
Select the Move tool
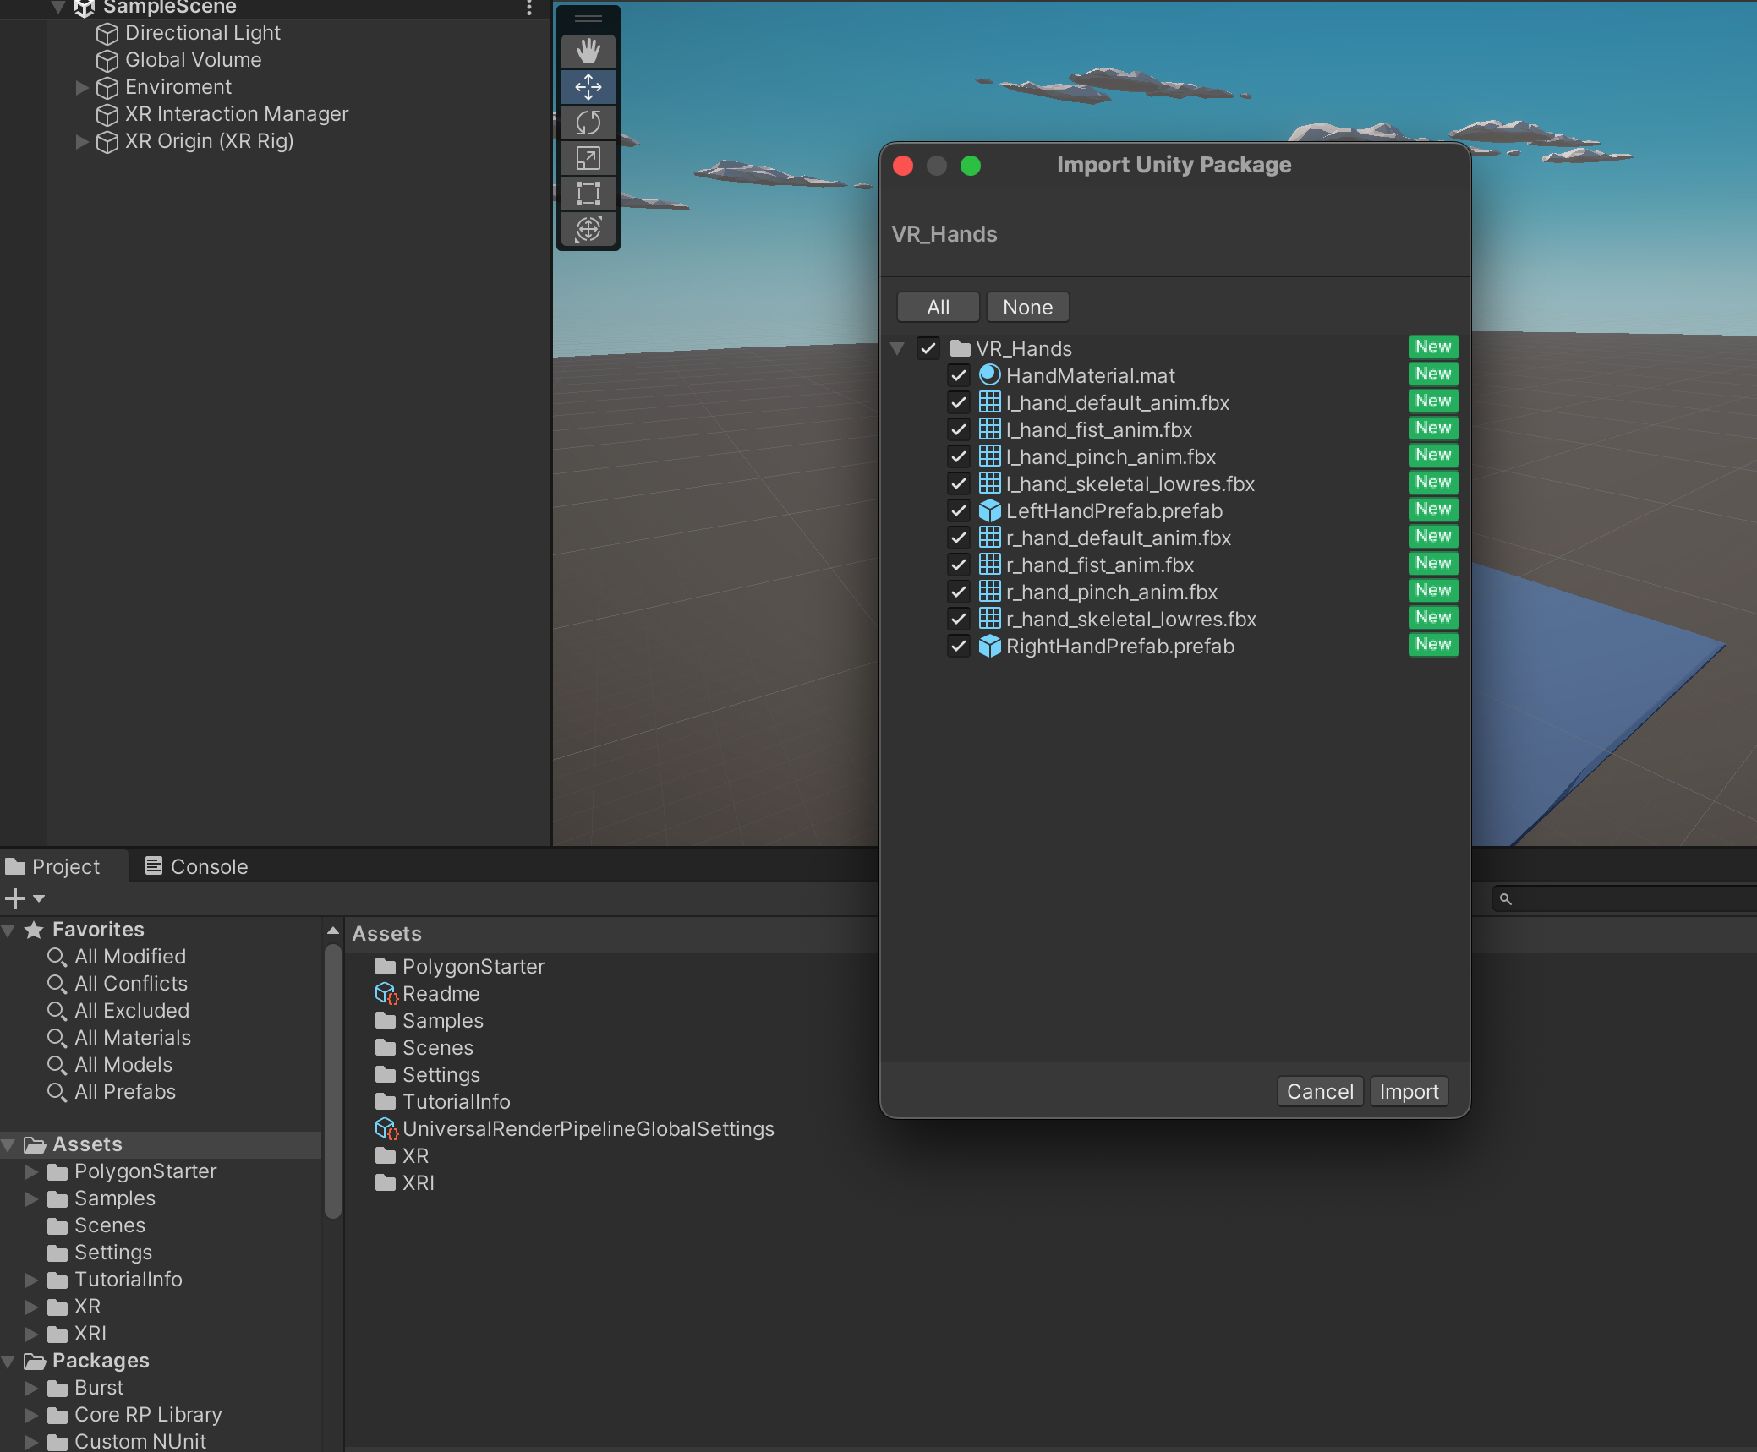click(588, 87)
